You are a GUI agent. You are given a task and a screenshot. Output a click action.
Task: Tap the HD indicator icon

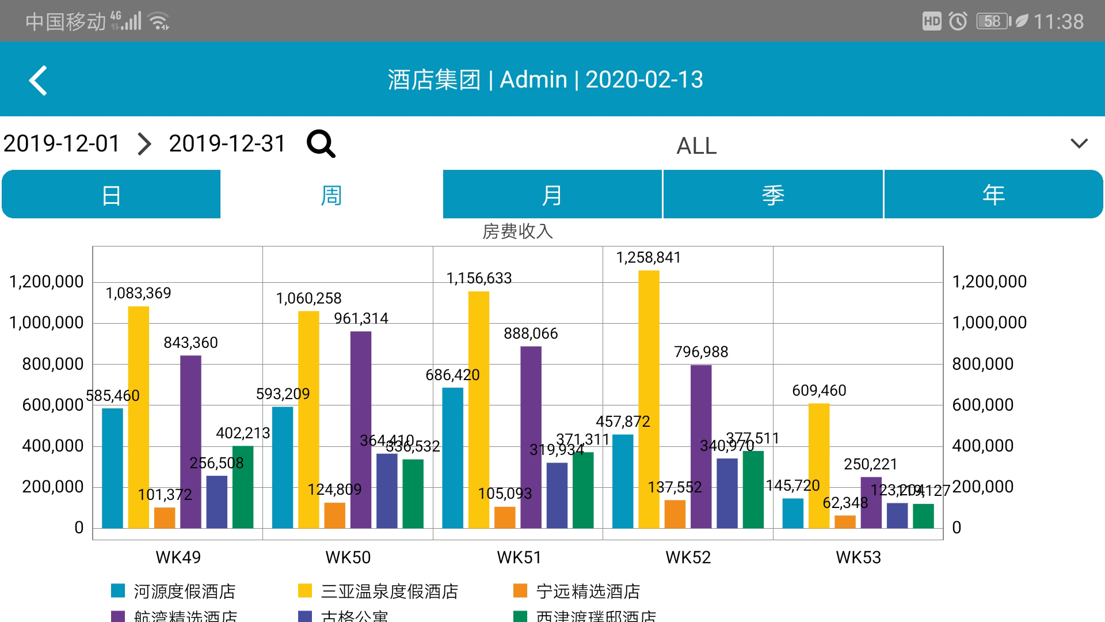click(x=931, y=22)
